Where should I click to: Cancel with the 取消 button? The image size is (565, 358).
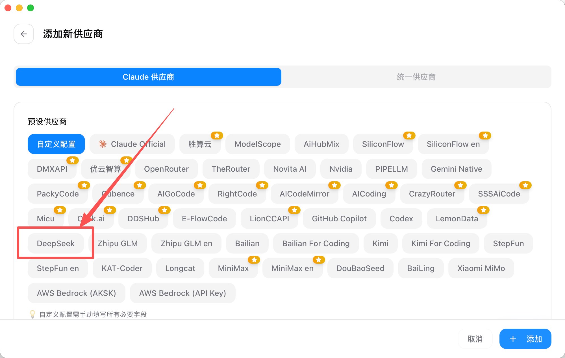pyautogui.click(x=475, y=339)
